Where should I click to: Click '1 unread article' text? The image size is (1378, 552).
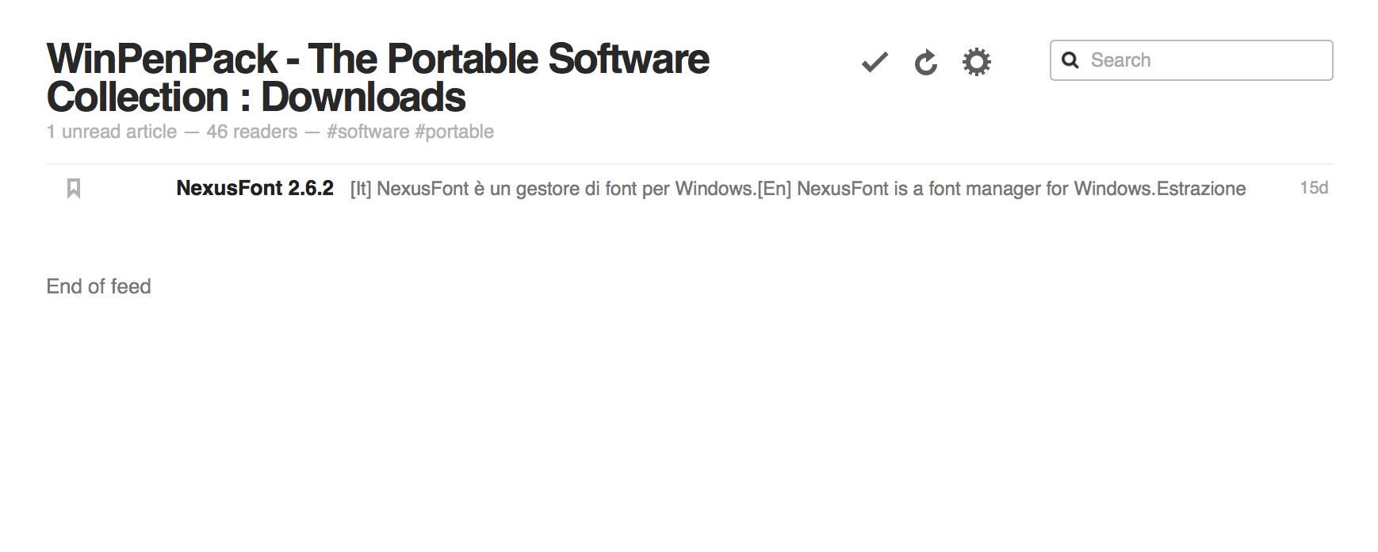(x=112, y=132)
